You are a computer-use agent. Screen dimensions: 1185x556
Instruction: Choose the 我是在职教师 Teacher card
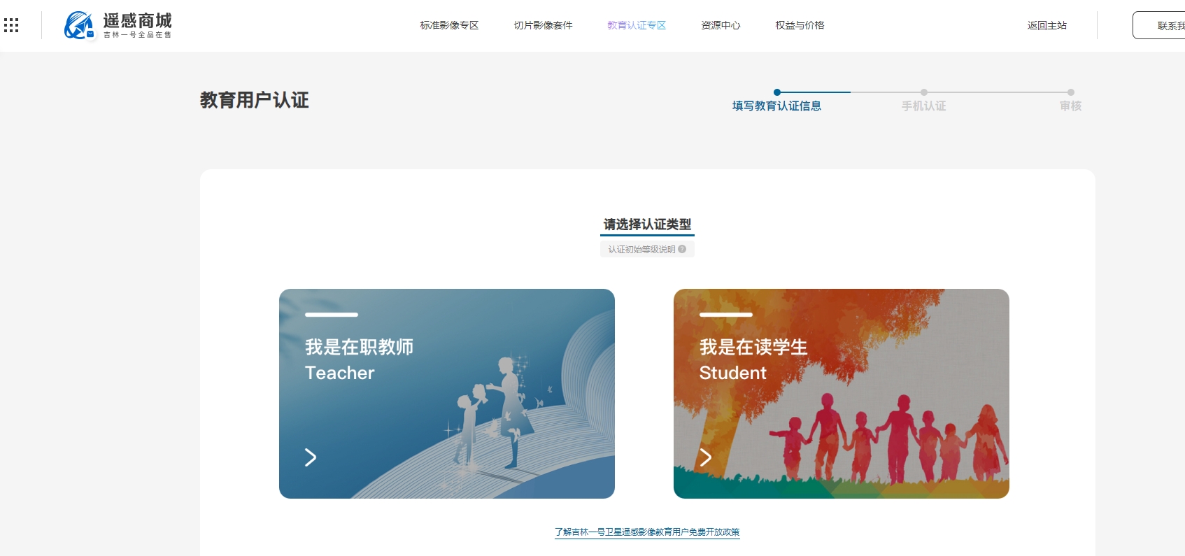pos(447,394)
